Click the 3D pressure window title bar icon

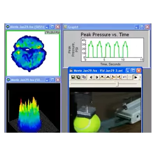[x=8, y=80]
